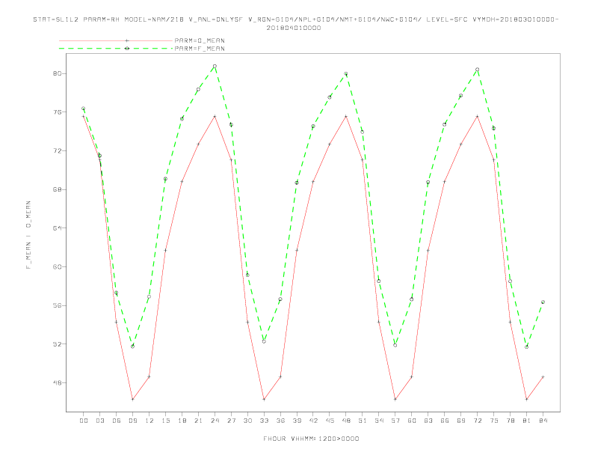Screen dimensions: 592x458
Task: Click x-axis forecast hour label 27
Action: click(x=231, y=421)
